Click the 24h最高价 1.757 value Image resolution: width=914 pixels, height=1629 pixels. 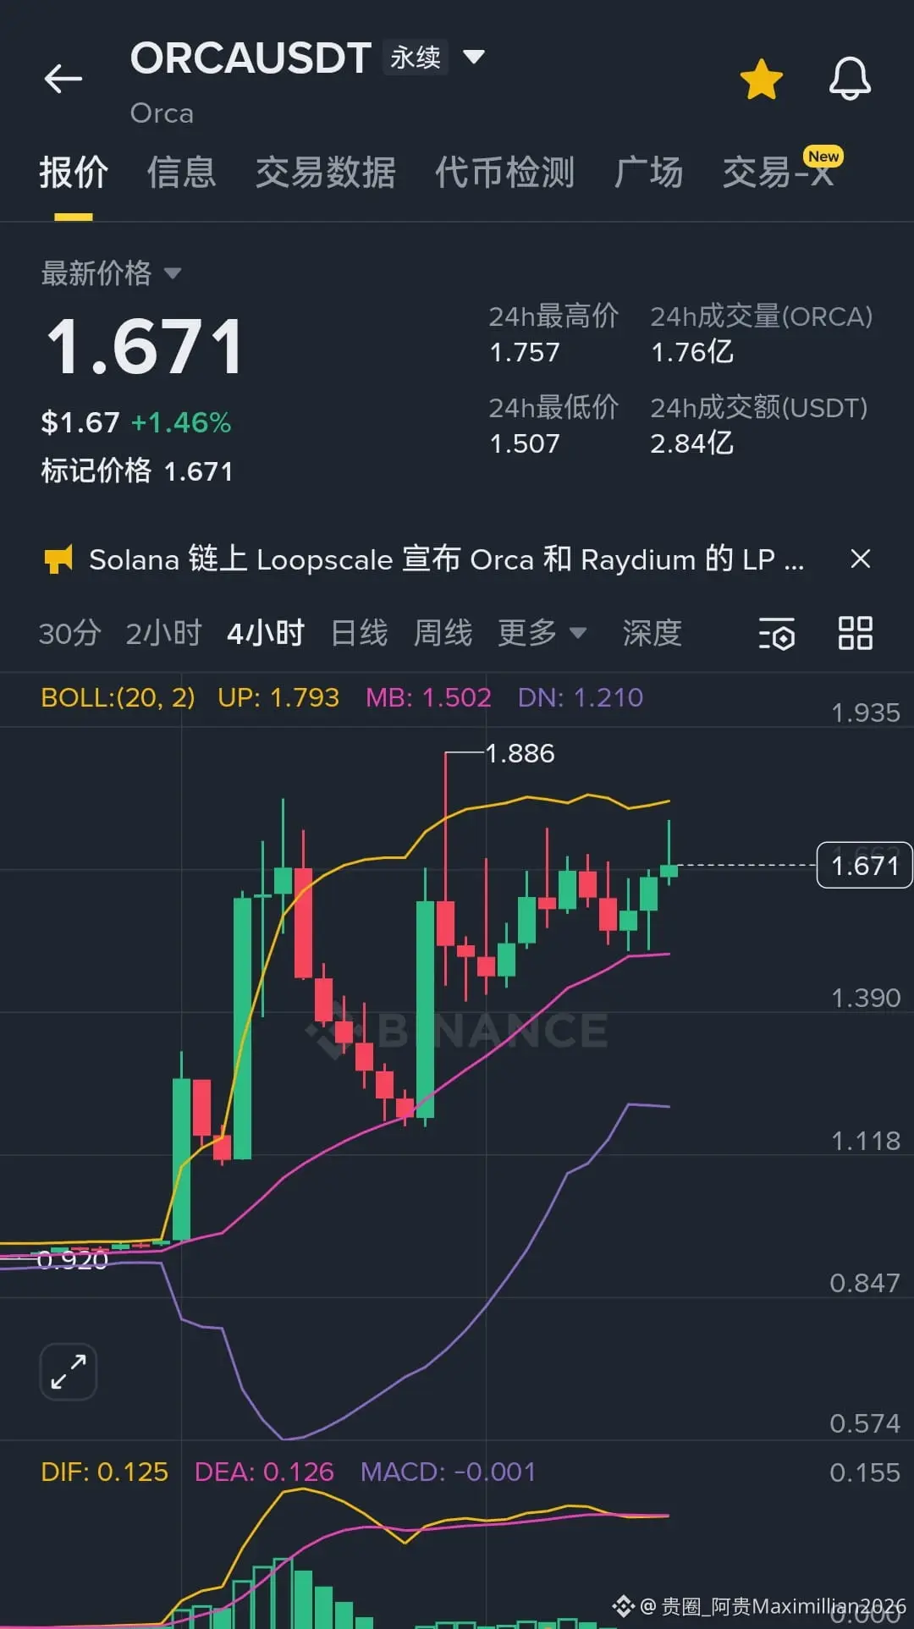[x=525, y=352]
